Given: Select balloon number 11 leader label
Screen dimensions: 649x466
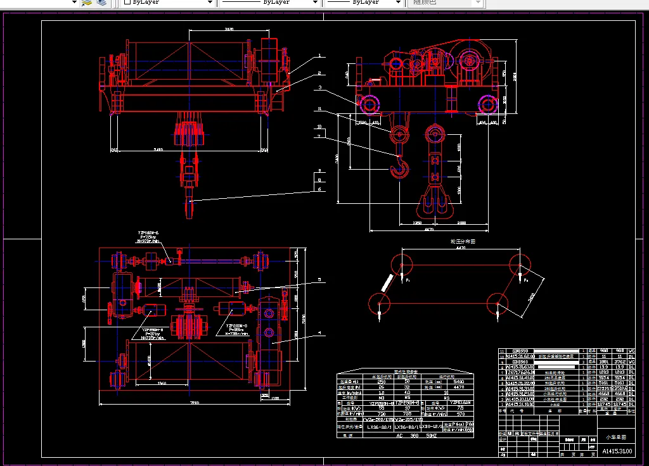Looking at the screenshot, I should click(x=319, y=109).
